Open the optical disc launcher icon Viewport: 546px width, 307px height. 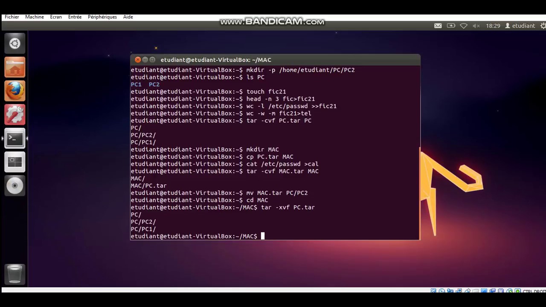pyautogui.click(x=15, y=185)
